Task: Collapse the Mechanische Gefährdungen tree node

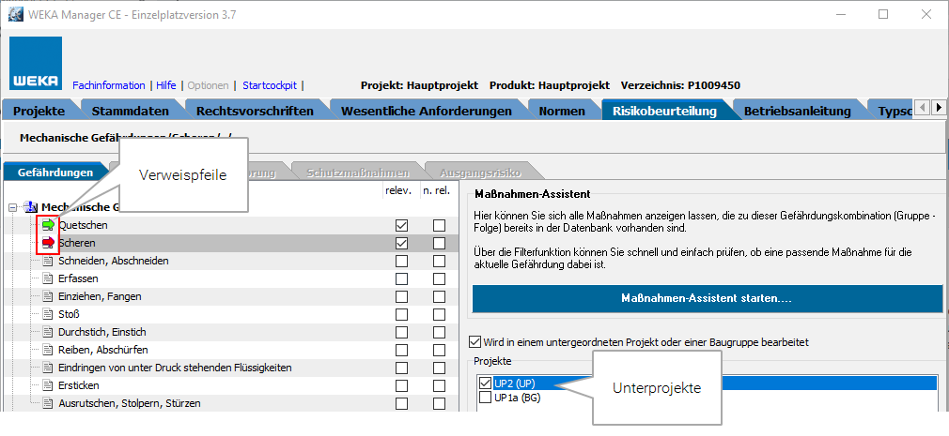Action: [x=12, y=208]
